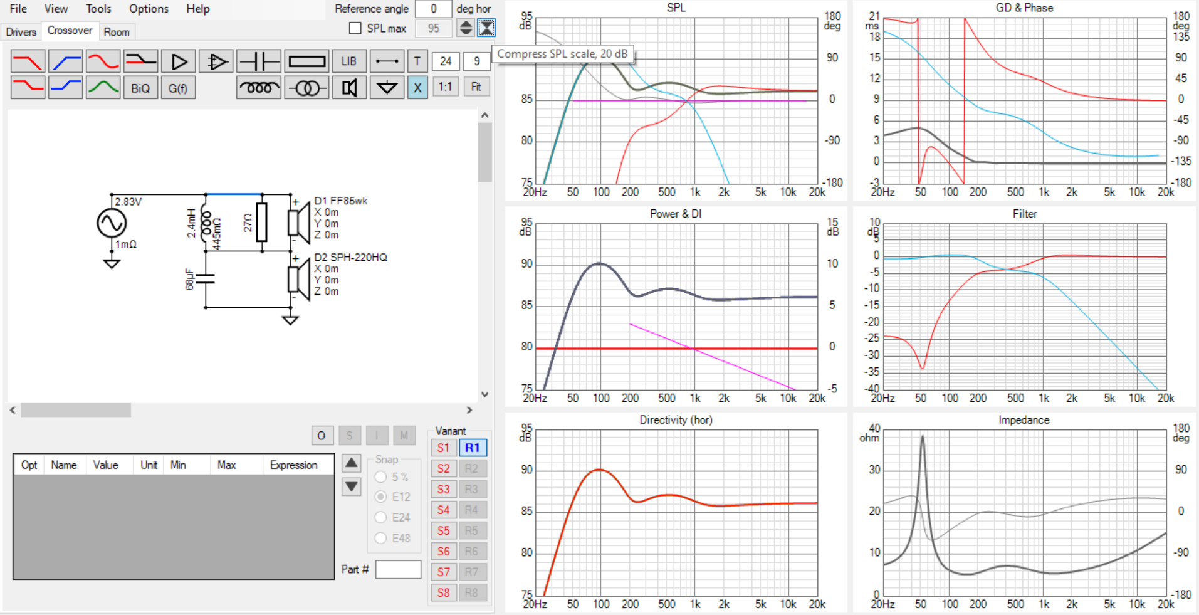
Task: Click the G(f) transfer function button
Action: coord(179,88)
